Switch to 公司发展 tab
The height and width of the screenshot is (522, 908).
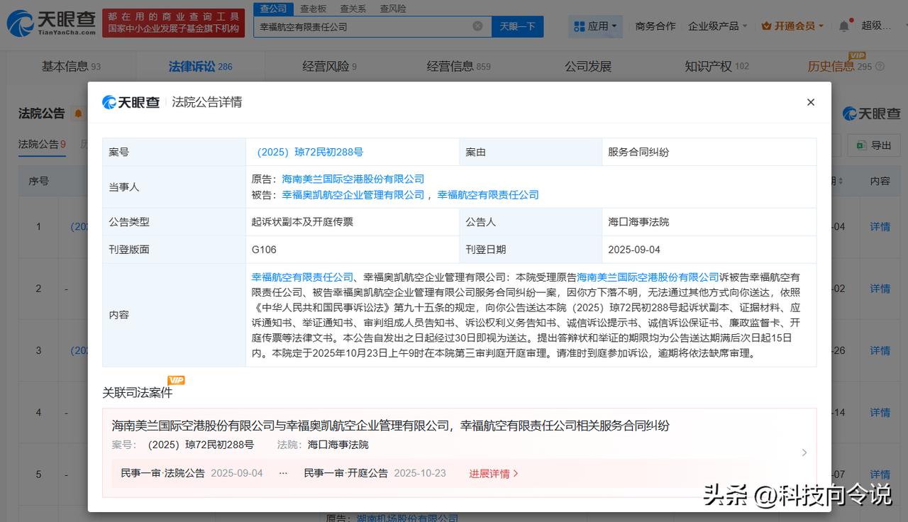588,66
